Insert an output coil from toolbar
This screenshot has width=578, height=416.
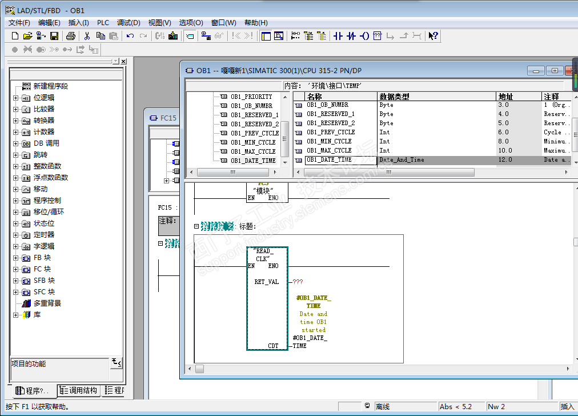point(364,36)
